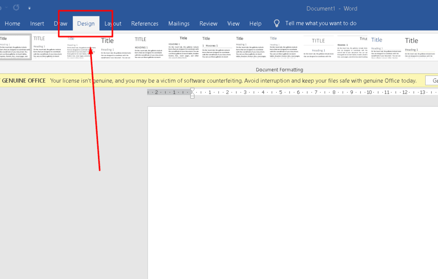Select the first highlighted style set thumbnail

pos(15,47)
